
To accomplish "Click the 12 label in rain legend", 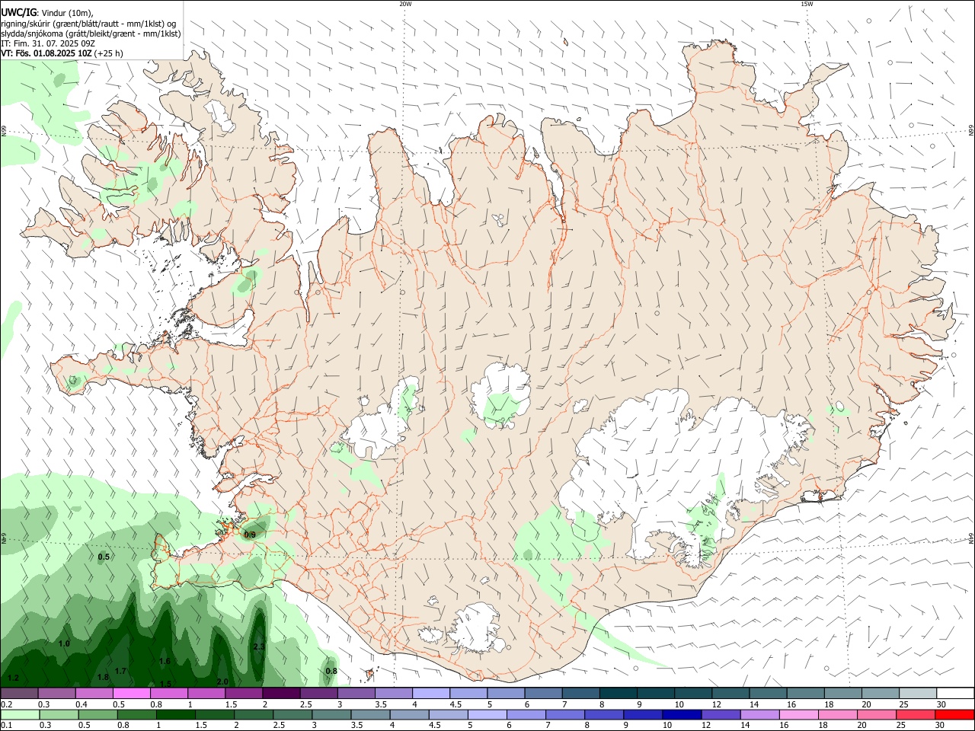I will tap(705, 725).
